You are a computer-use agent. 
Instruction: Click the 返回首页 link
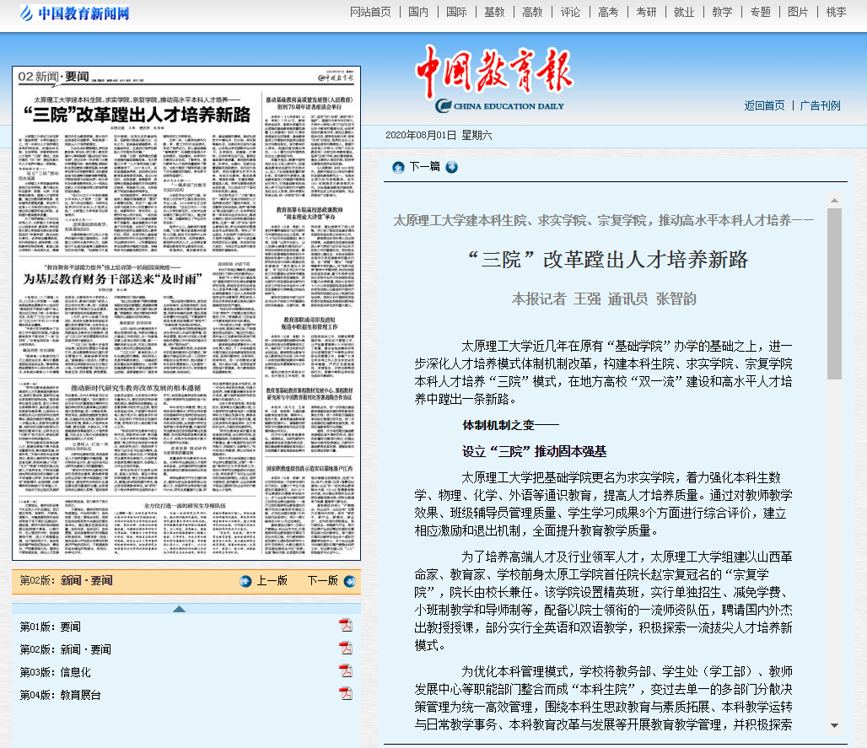click(764, 105)
